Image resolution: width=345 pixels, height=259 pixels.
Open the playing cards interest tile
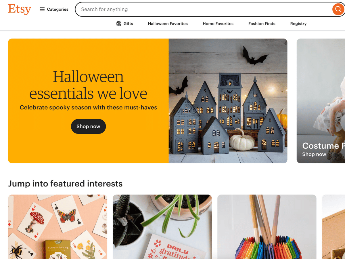(57, 227)
